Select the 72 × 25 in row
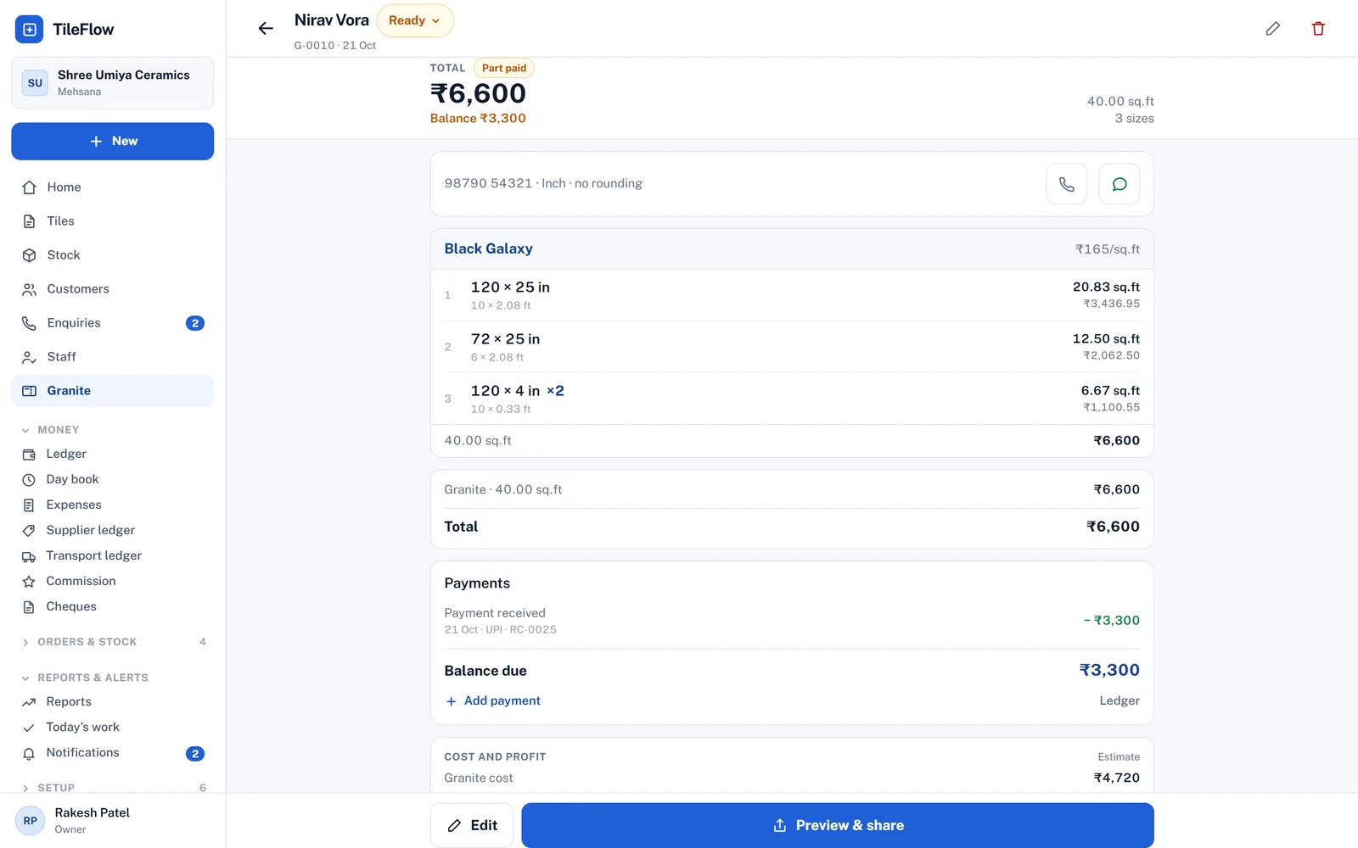Image resolution: width=1358 pixels, height=848 pixels. 792,347
